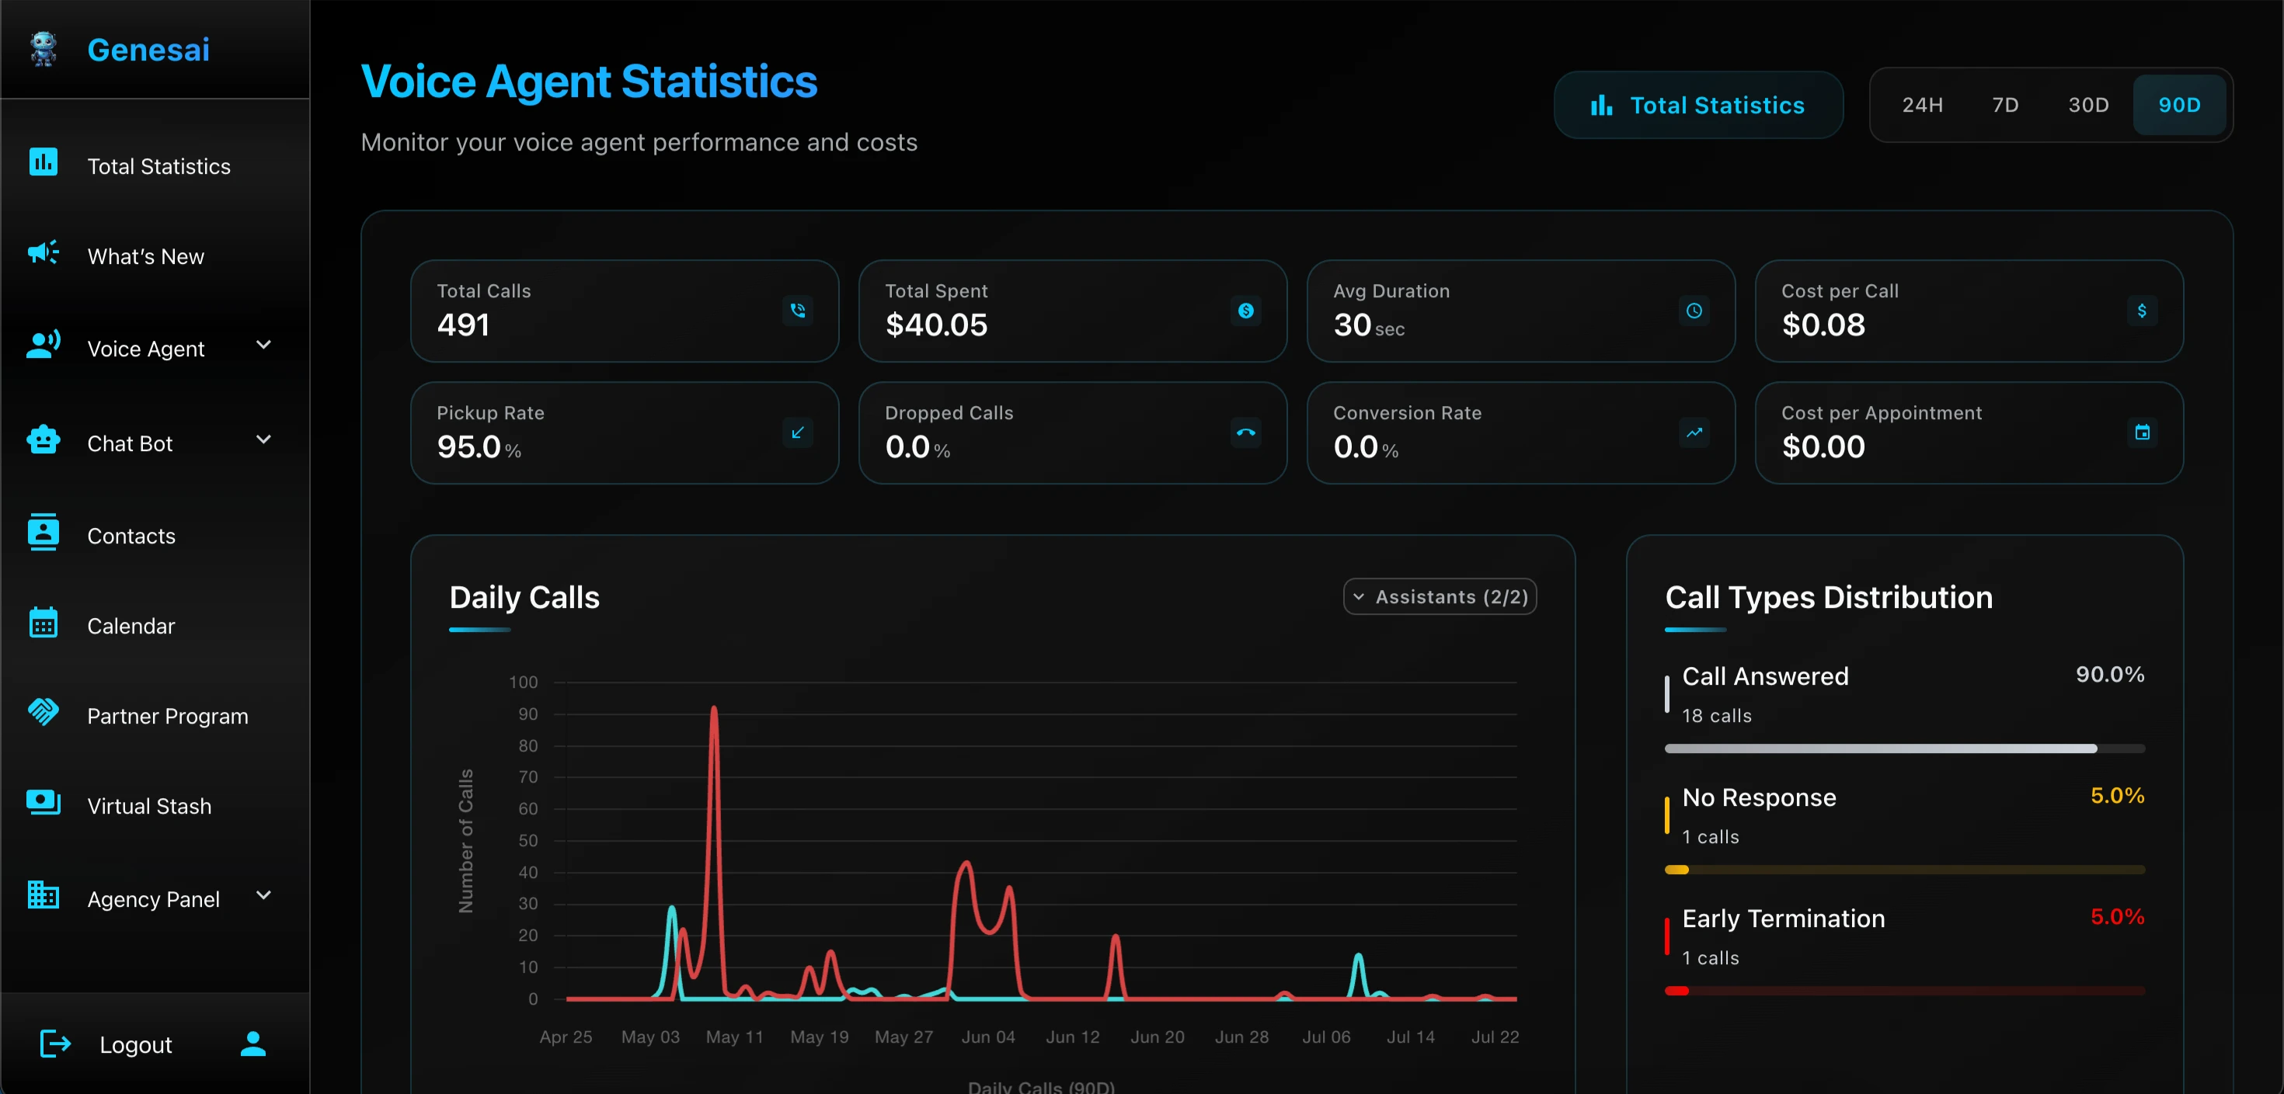Click the Virtual Stash wallet icon
The height and width of the screenshot is (1094, 2284).
pos(44,803)
